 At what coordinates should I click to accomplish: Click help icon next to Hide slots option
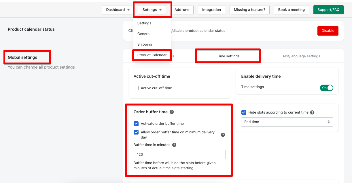click(x=312, y=112)
